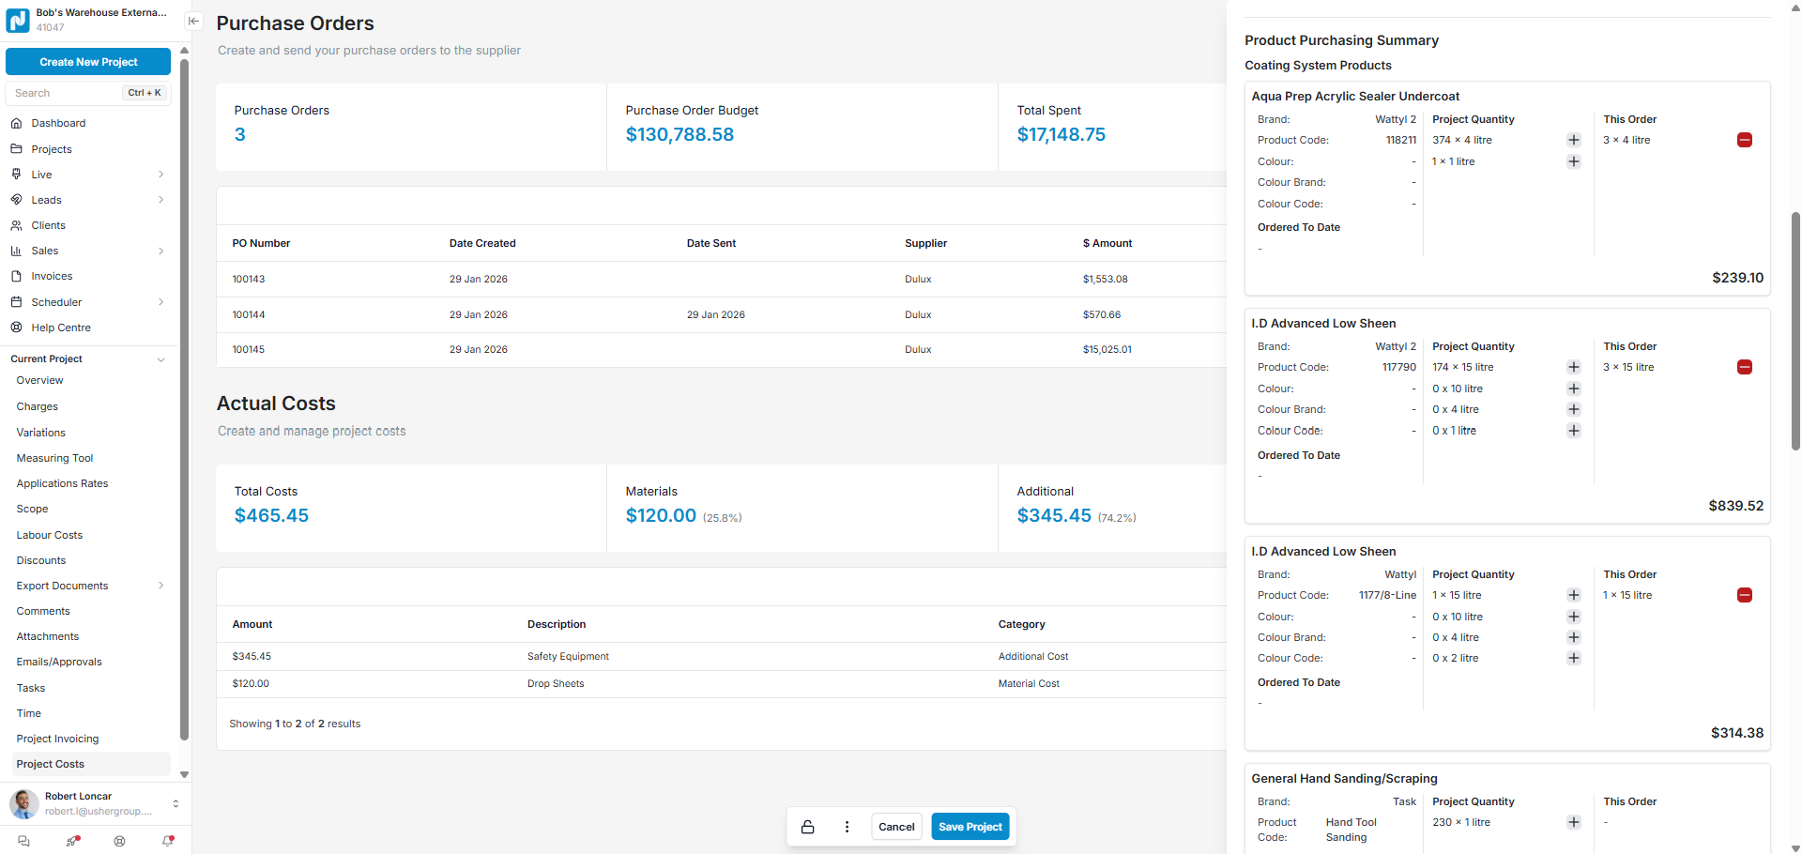Collapse the Current Project section
1802x854 pixels.
click(x=160, y=359)
